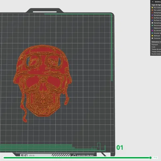
Task: Select the skull model on the plate
Action: coord(43,82)
